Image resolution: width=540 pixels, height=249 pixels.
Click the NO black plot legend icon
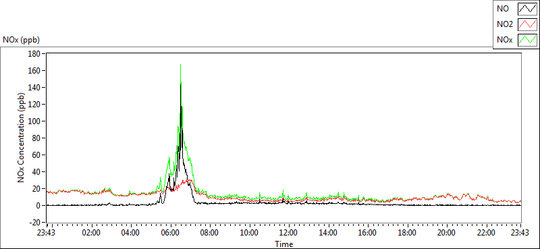527,9
